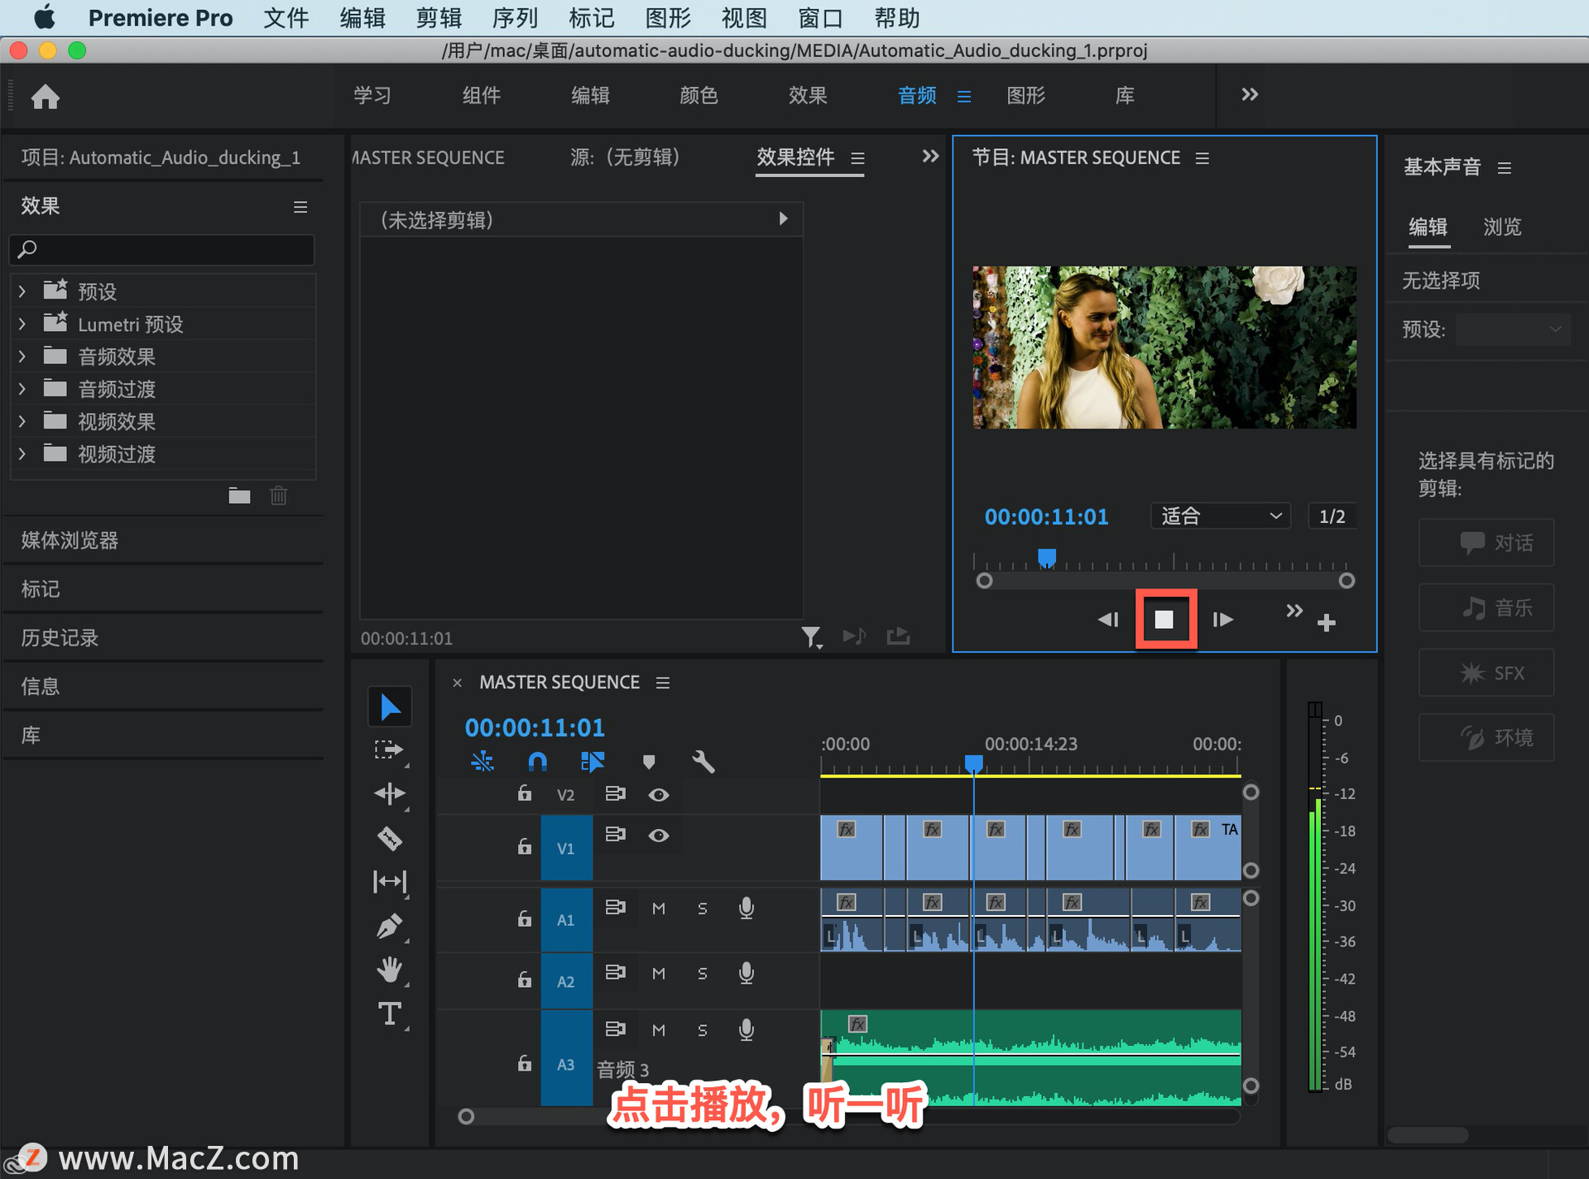This screenshot has height=1179, width=1589.
Task: Toggle linked selection in timeline
Action: point(593,761)
